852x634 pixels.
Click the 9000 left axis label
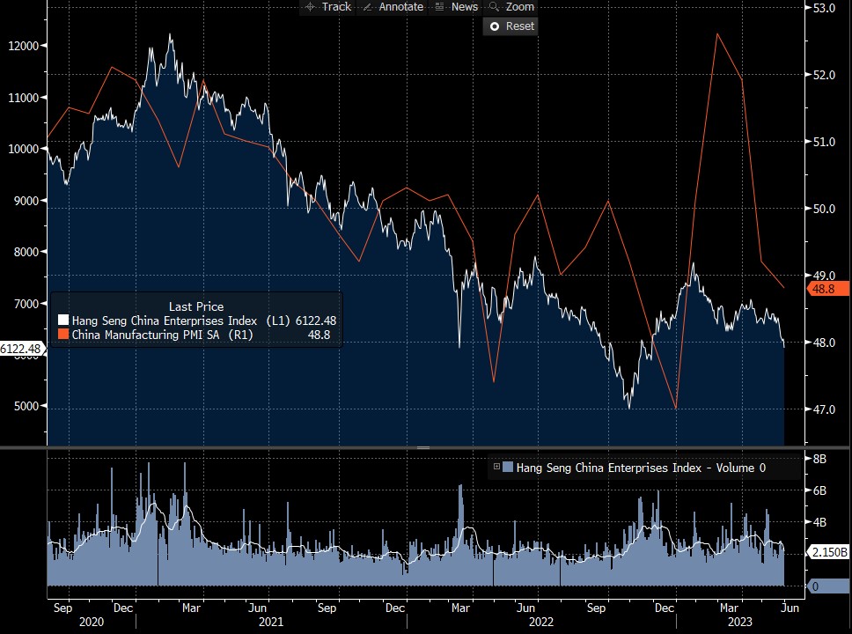pyautogui.click(x=26, y=201)
